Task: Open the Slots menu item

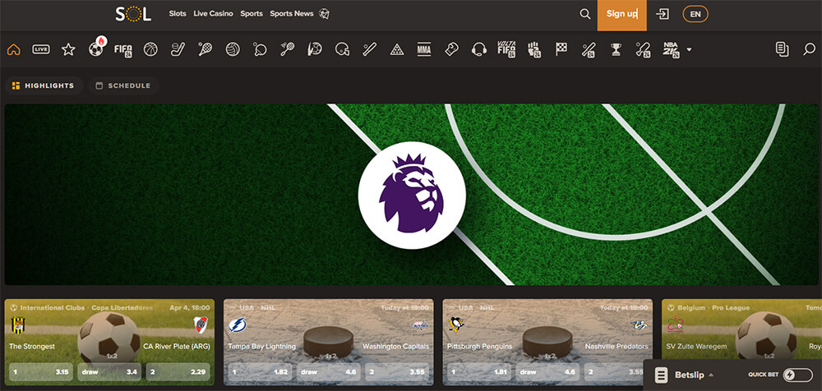Action: (x=178, y=14)
